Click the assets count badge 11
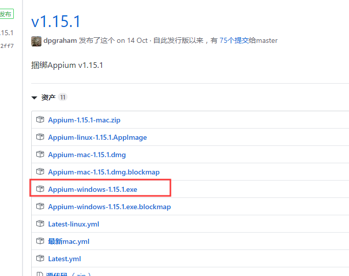 coord(62,97)
